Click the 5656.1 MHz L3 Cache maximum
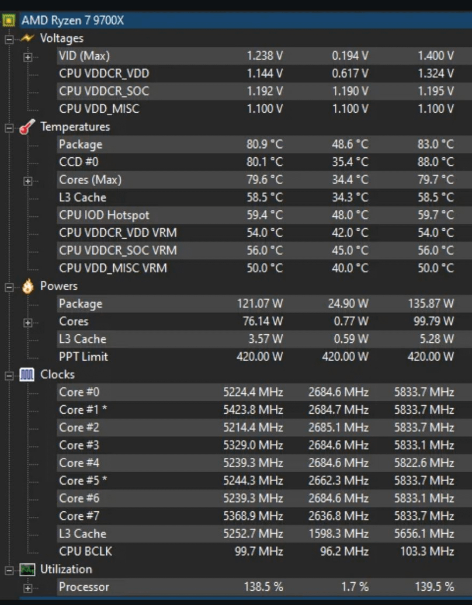Screen dimensions: 472x605 point(424,534)
